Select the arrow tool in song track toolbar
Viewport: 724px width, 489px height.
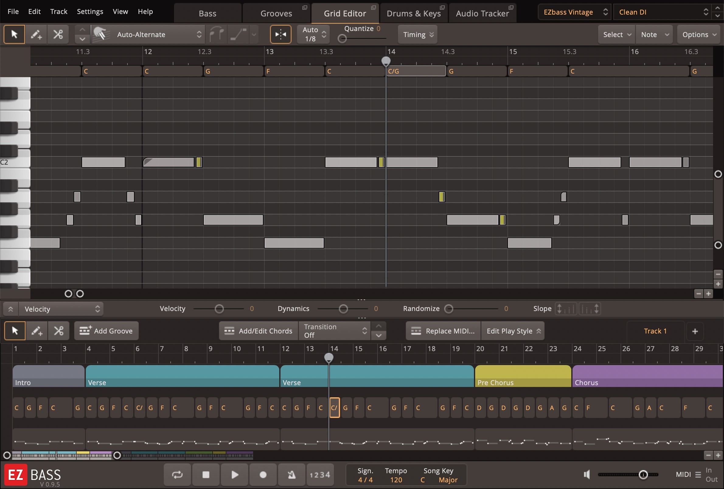pyautogui.click(x=15, y=331)
